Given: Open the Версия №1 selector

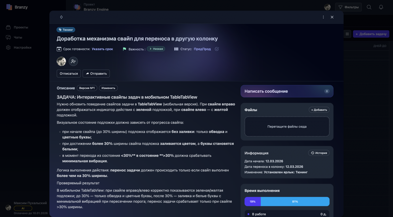Looking at the screenshot, I should pyautogui.click(x=87, y=88).
